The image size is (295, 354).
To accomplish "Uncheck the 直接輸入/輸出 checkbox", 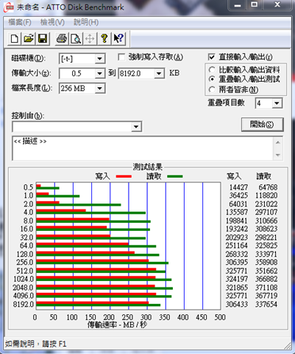I will [x=212, y=58].
